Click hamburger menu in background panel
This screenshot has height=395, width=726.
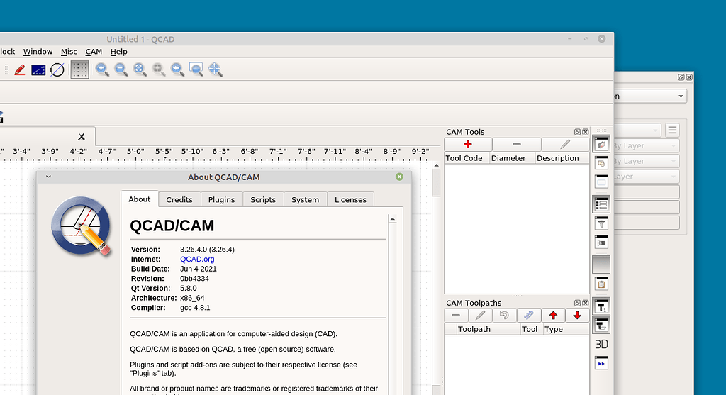(x=672, y=130)
